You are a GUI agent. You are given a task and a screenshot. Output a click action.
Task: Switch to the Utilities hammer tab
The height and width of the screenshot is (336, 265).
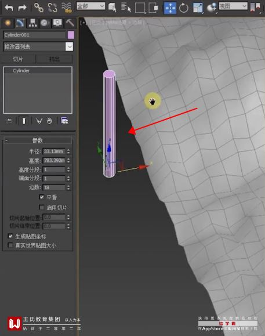pyautogui.click(x=70, y=23)
